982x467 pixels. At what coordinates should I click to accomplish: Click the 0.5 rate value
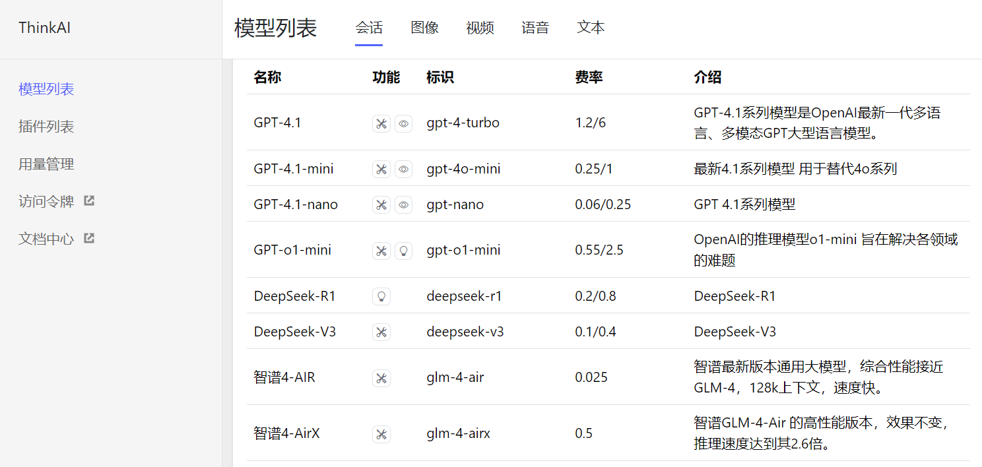[x=583, y=433]
